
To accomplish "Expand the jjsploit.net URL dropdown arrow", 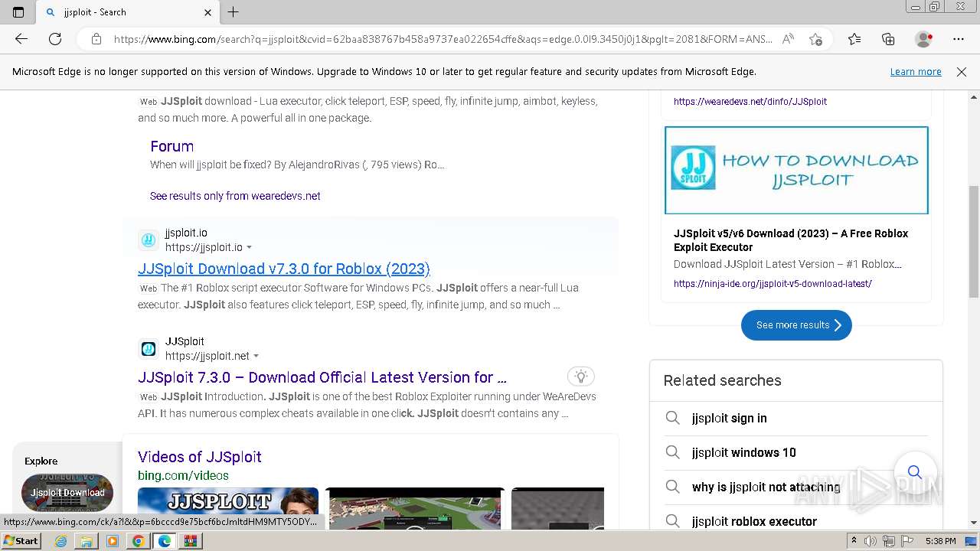I will [256, 357].
